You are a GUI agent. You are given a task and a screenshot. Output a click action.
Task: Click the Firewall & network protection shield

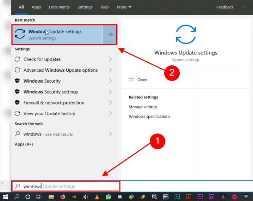point(17,102)
